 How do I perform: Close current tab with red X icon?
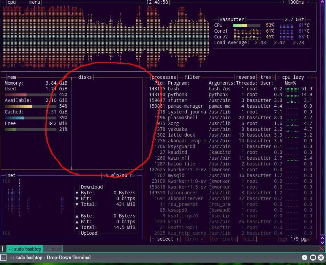[322, 249]
